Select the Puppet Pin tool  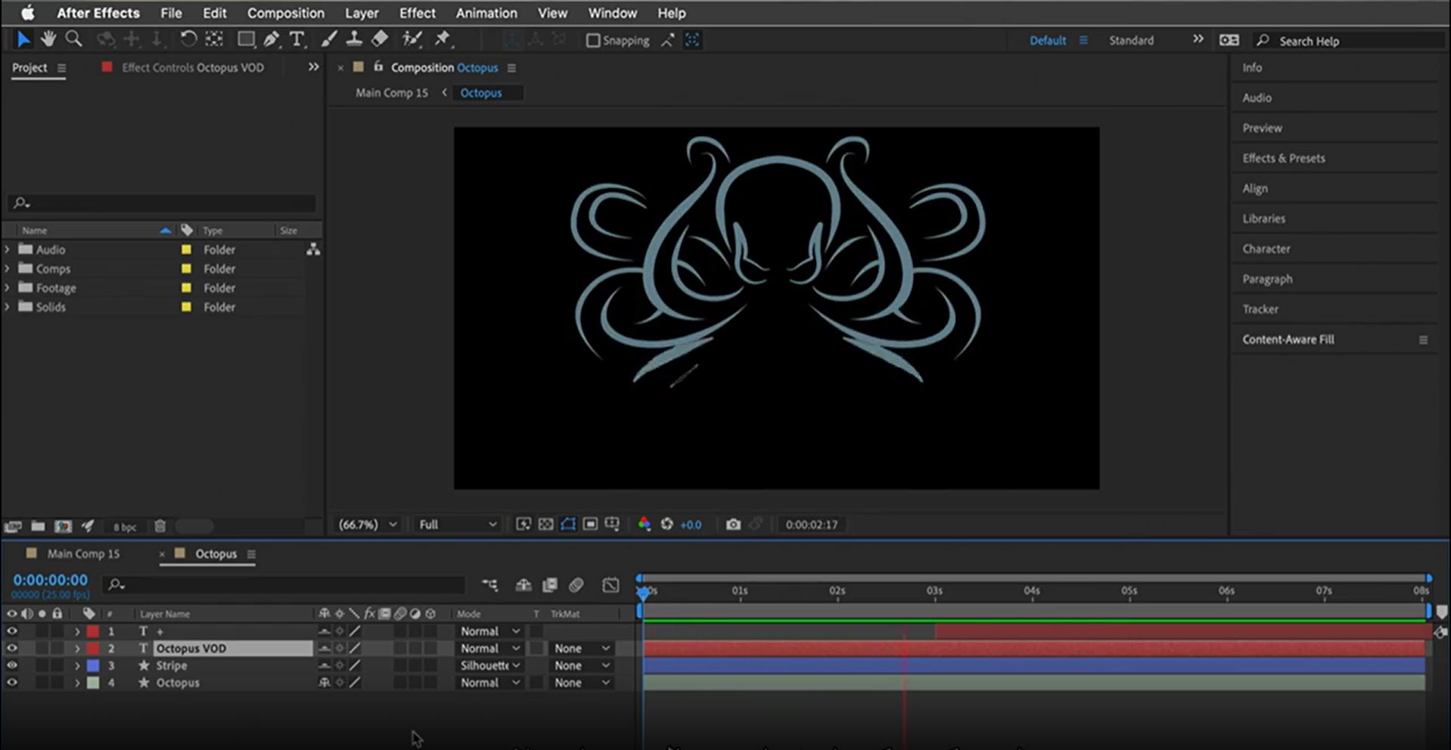(443, 39)
